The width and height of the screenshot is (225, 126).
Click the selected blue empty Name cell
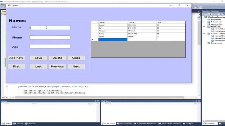pyautogui.click(x=113, y=40)
